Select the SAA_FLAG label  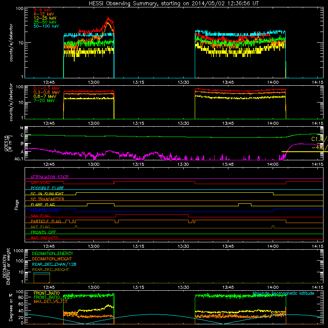pyautogui.click(x=40, y=216)
